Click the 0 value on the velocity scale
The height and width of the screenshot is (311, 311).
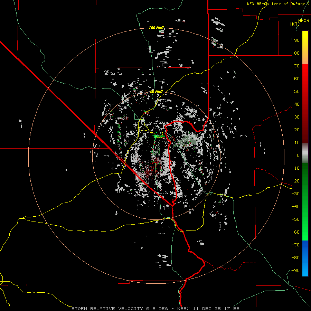[298, 155]
